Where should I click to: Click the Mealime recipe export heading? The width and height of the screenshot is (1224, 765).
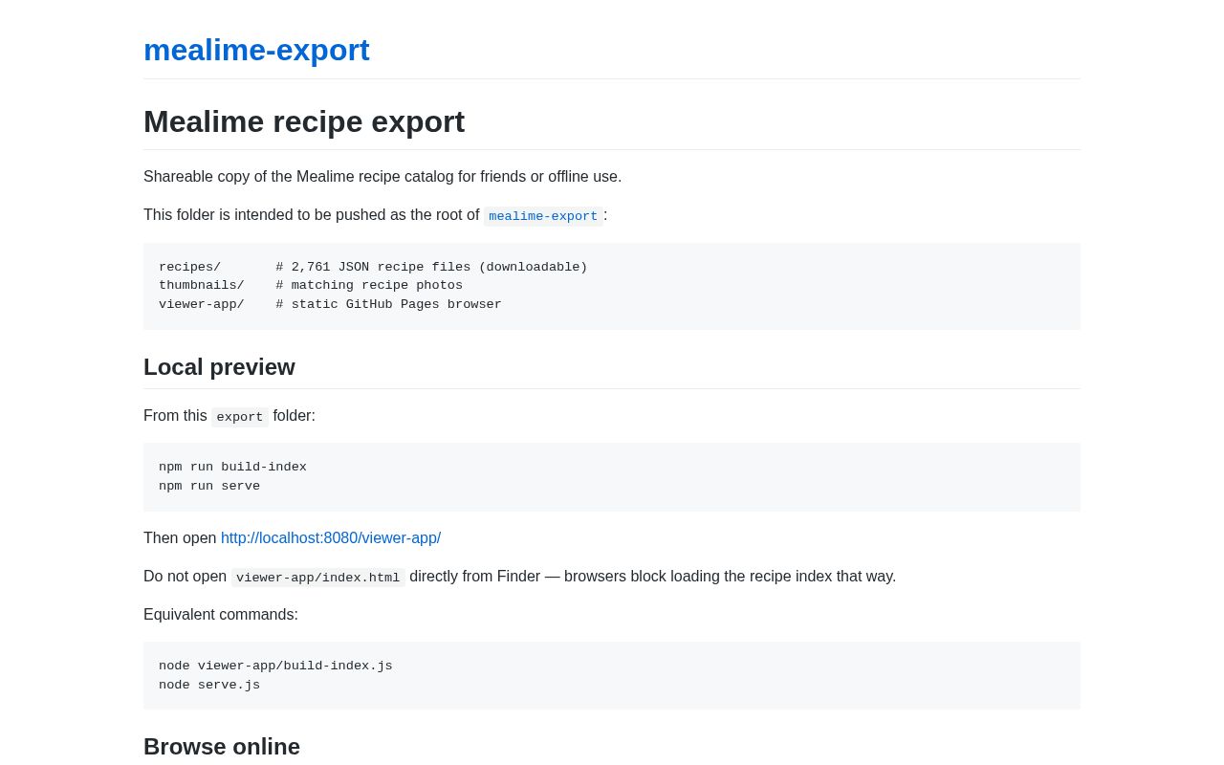(304, 121)
